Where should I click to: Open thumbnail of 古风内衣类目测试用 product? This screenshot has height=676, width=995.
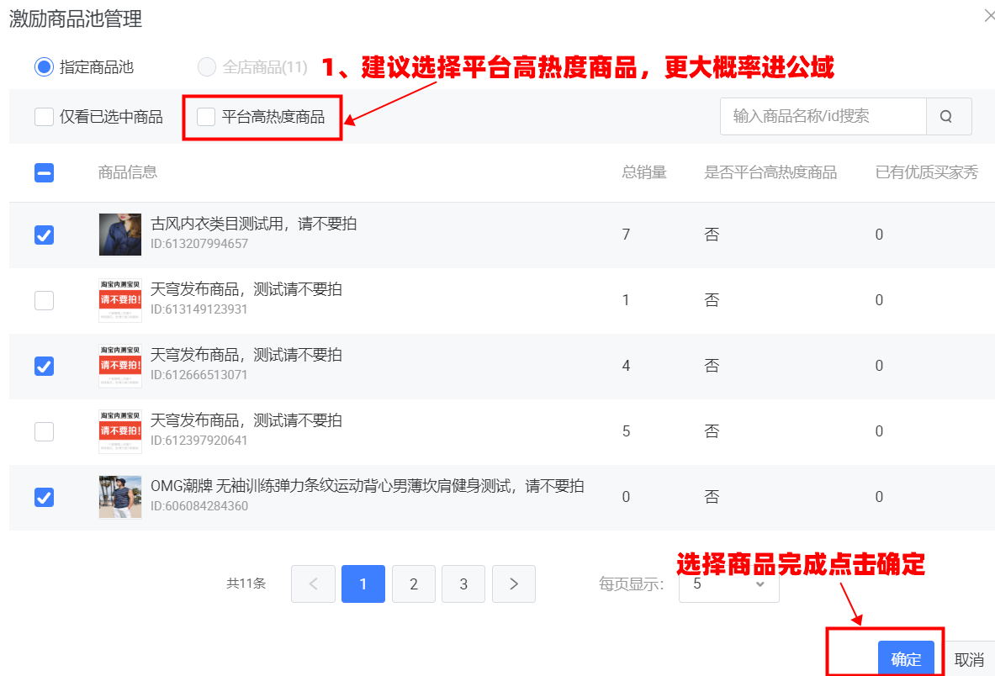(120, 235)
